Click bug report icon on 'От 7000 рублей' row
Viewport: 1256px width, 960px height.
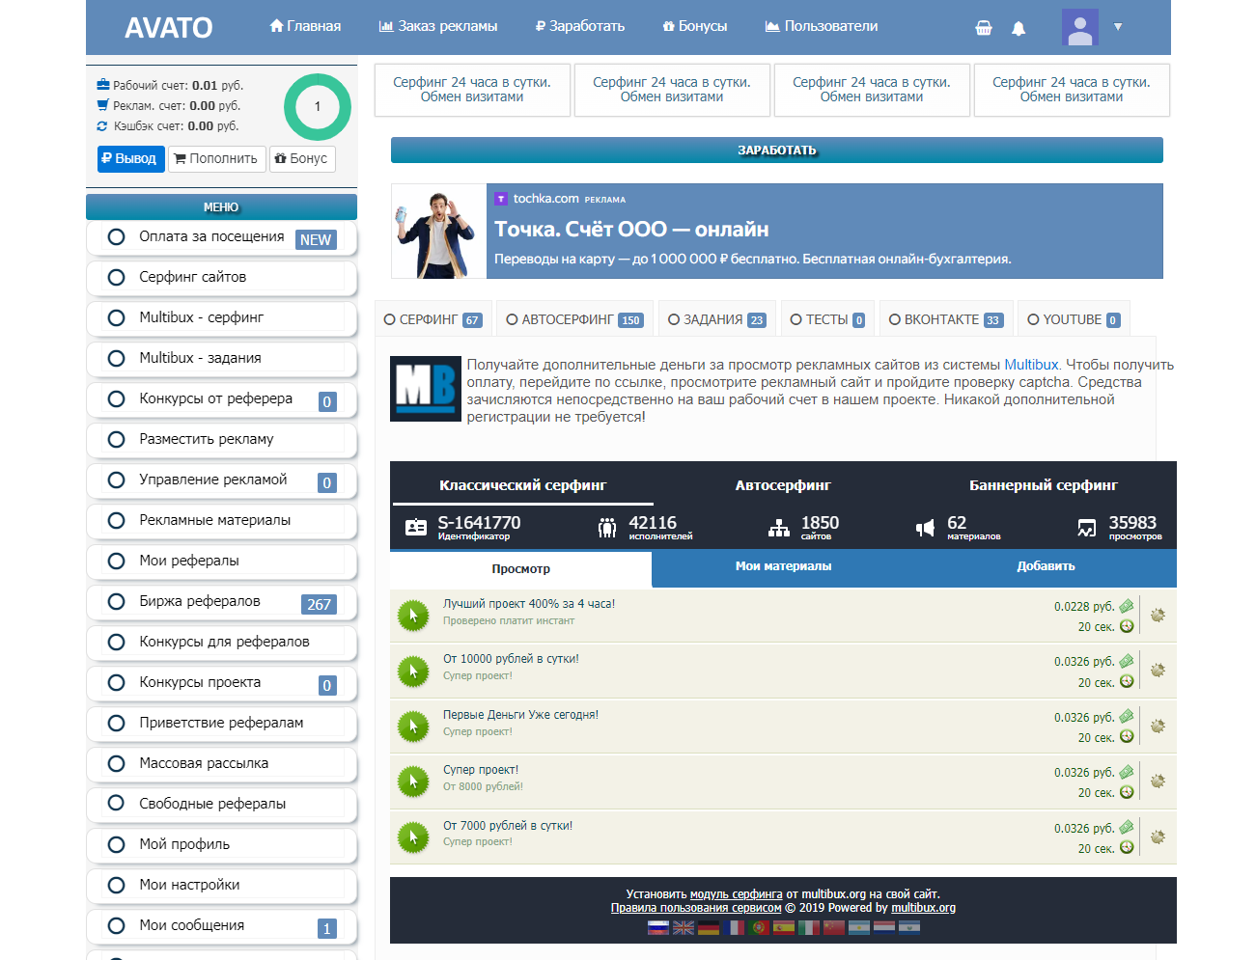tap(1158, 837)
